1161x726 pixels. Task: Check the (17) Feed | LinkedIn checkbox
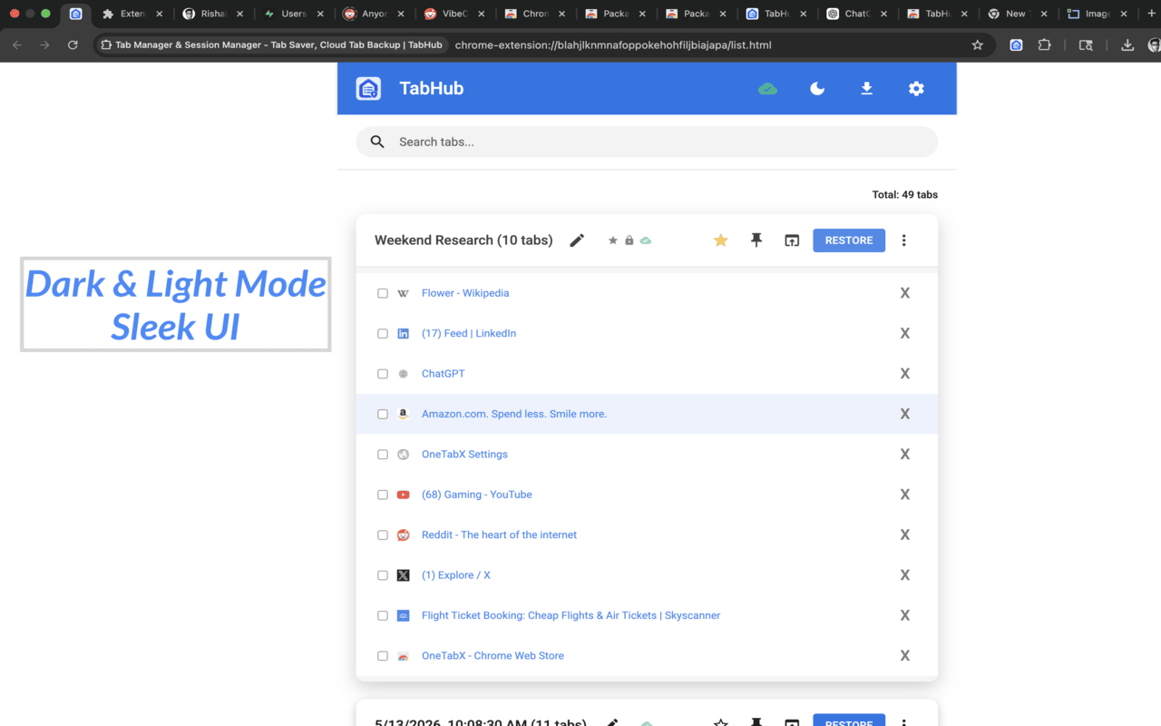pyautogui.click(x=383, y=333)
